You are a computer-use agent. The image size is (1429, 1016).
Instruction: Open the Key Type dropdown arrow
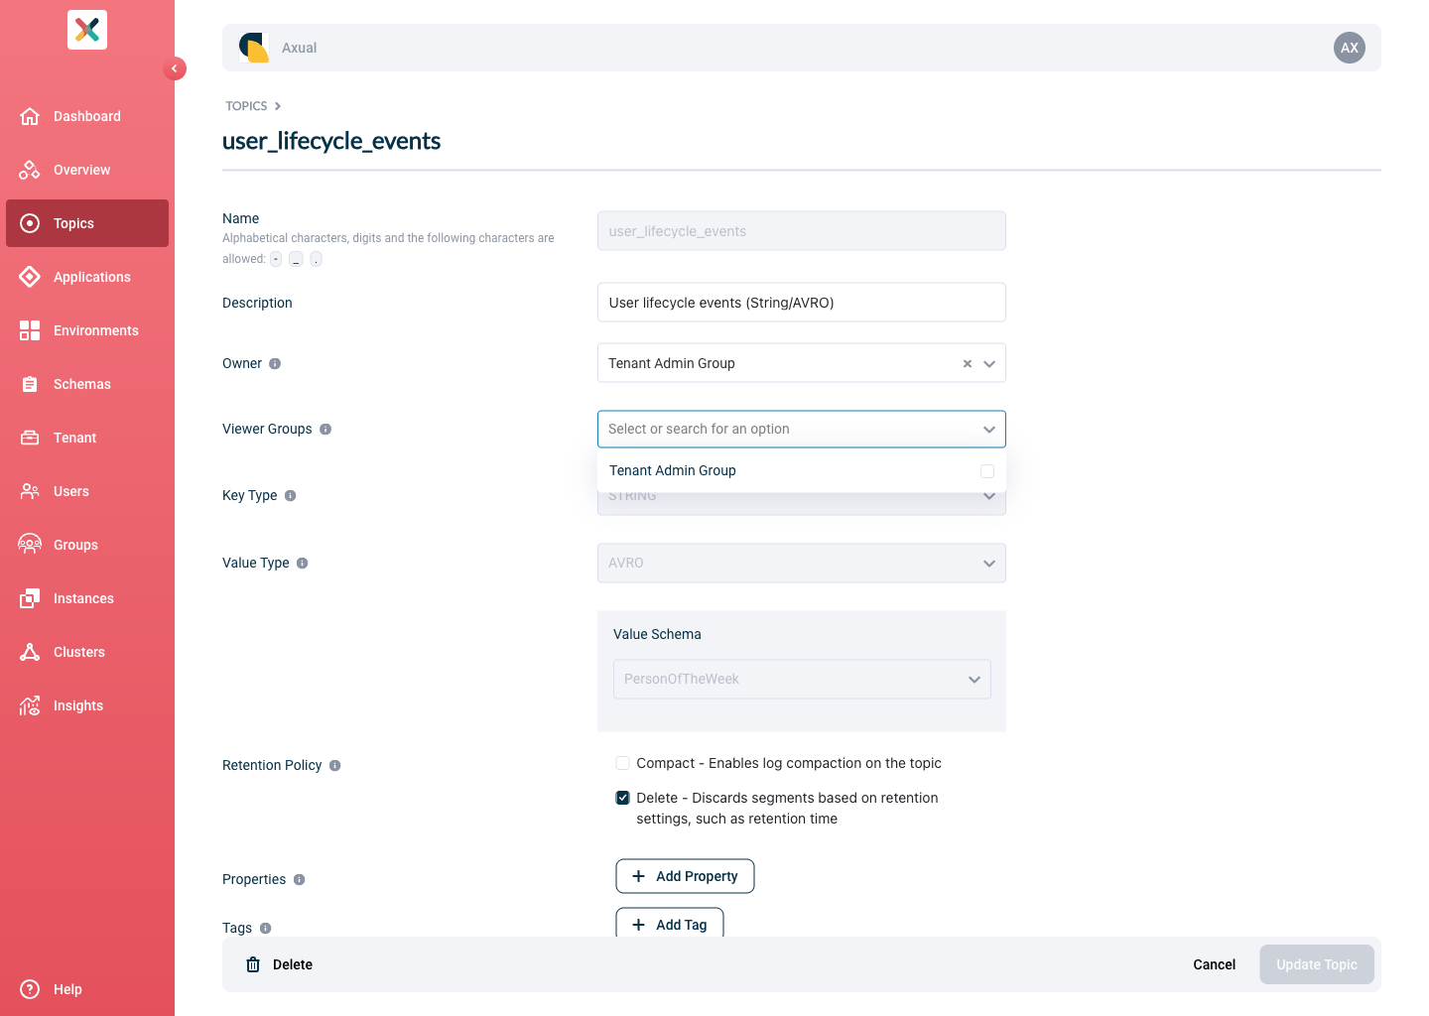pyautogui.click(x=989, y=497)
